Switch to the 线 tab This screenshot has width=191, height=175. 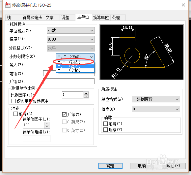pyautogui.click(x=13, y=17)
